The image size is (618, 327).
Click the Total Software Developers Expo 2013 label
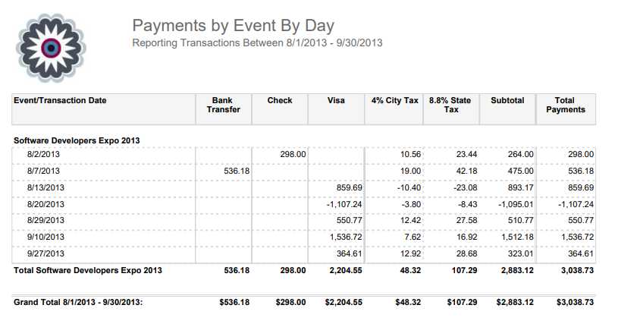pos(88,270)
